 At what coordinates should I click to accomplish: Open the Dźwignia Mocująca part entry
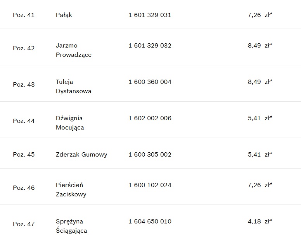70,123
